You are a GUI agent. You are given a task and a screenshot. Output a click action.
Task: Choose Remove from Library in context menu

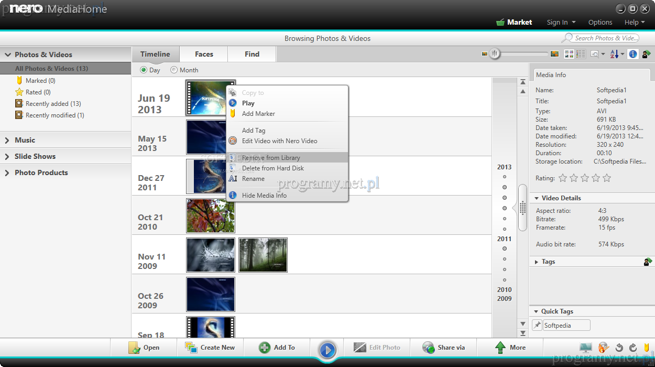coord(271,158)
